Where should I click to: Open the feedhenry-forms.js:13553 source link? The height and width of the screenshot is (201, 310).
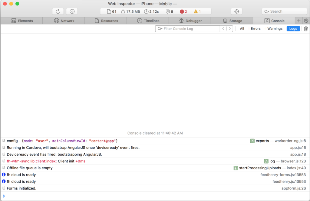pyautogui.click(x=283, y=175)
